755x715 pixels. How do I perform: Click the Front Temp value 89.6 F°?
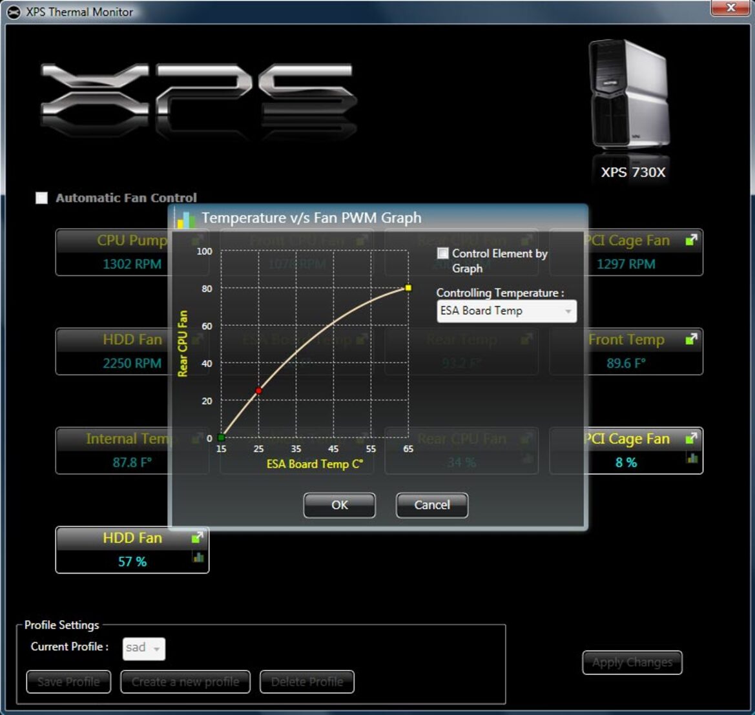tap(626, 363)
